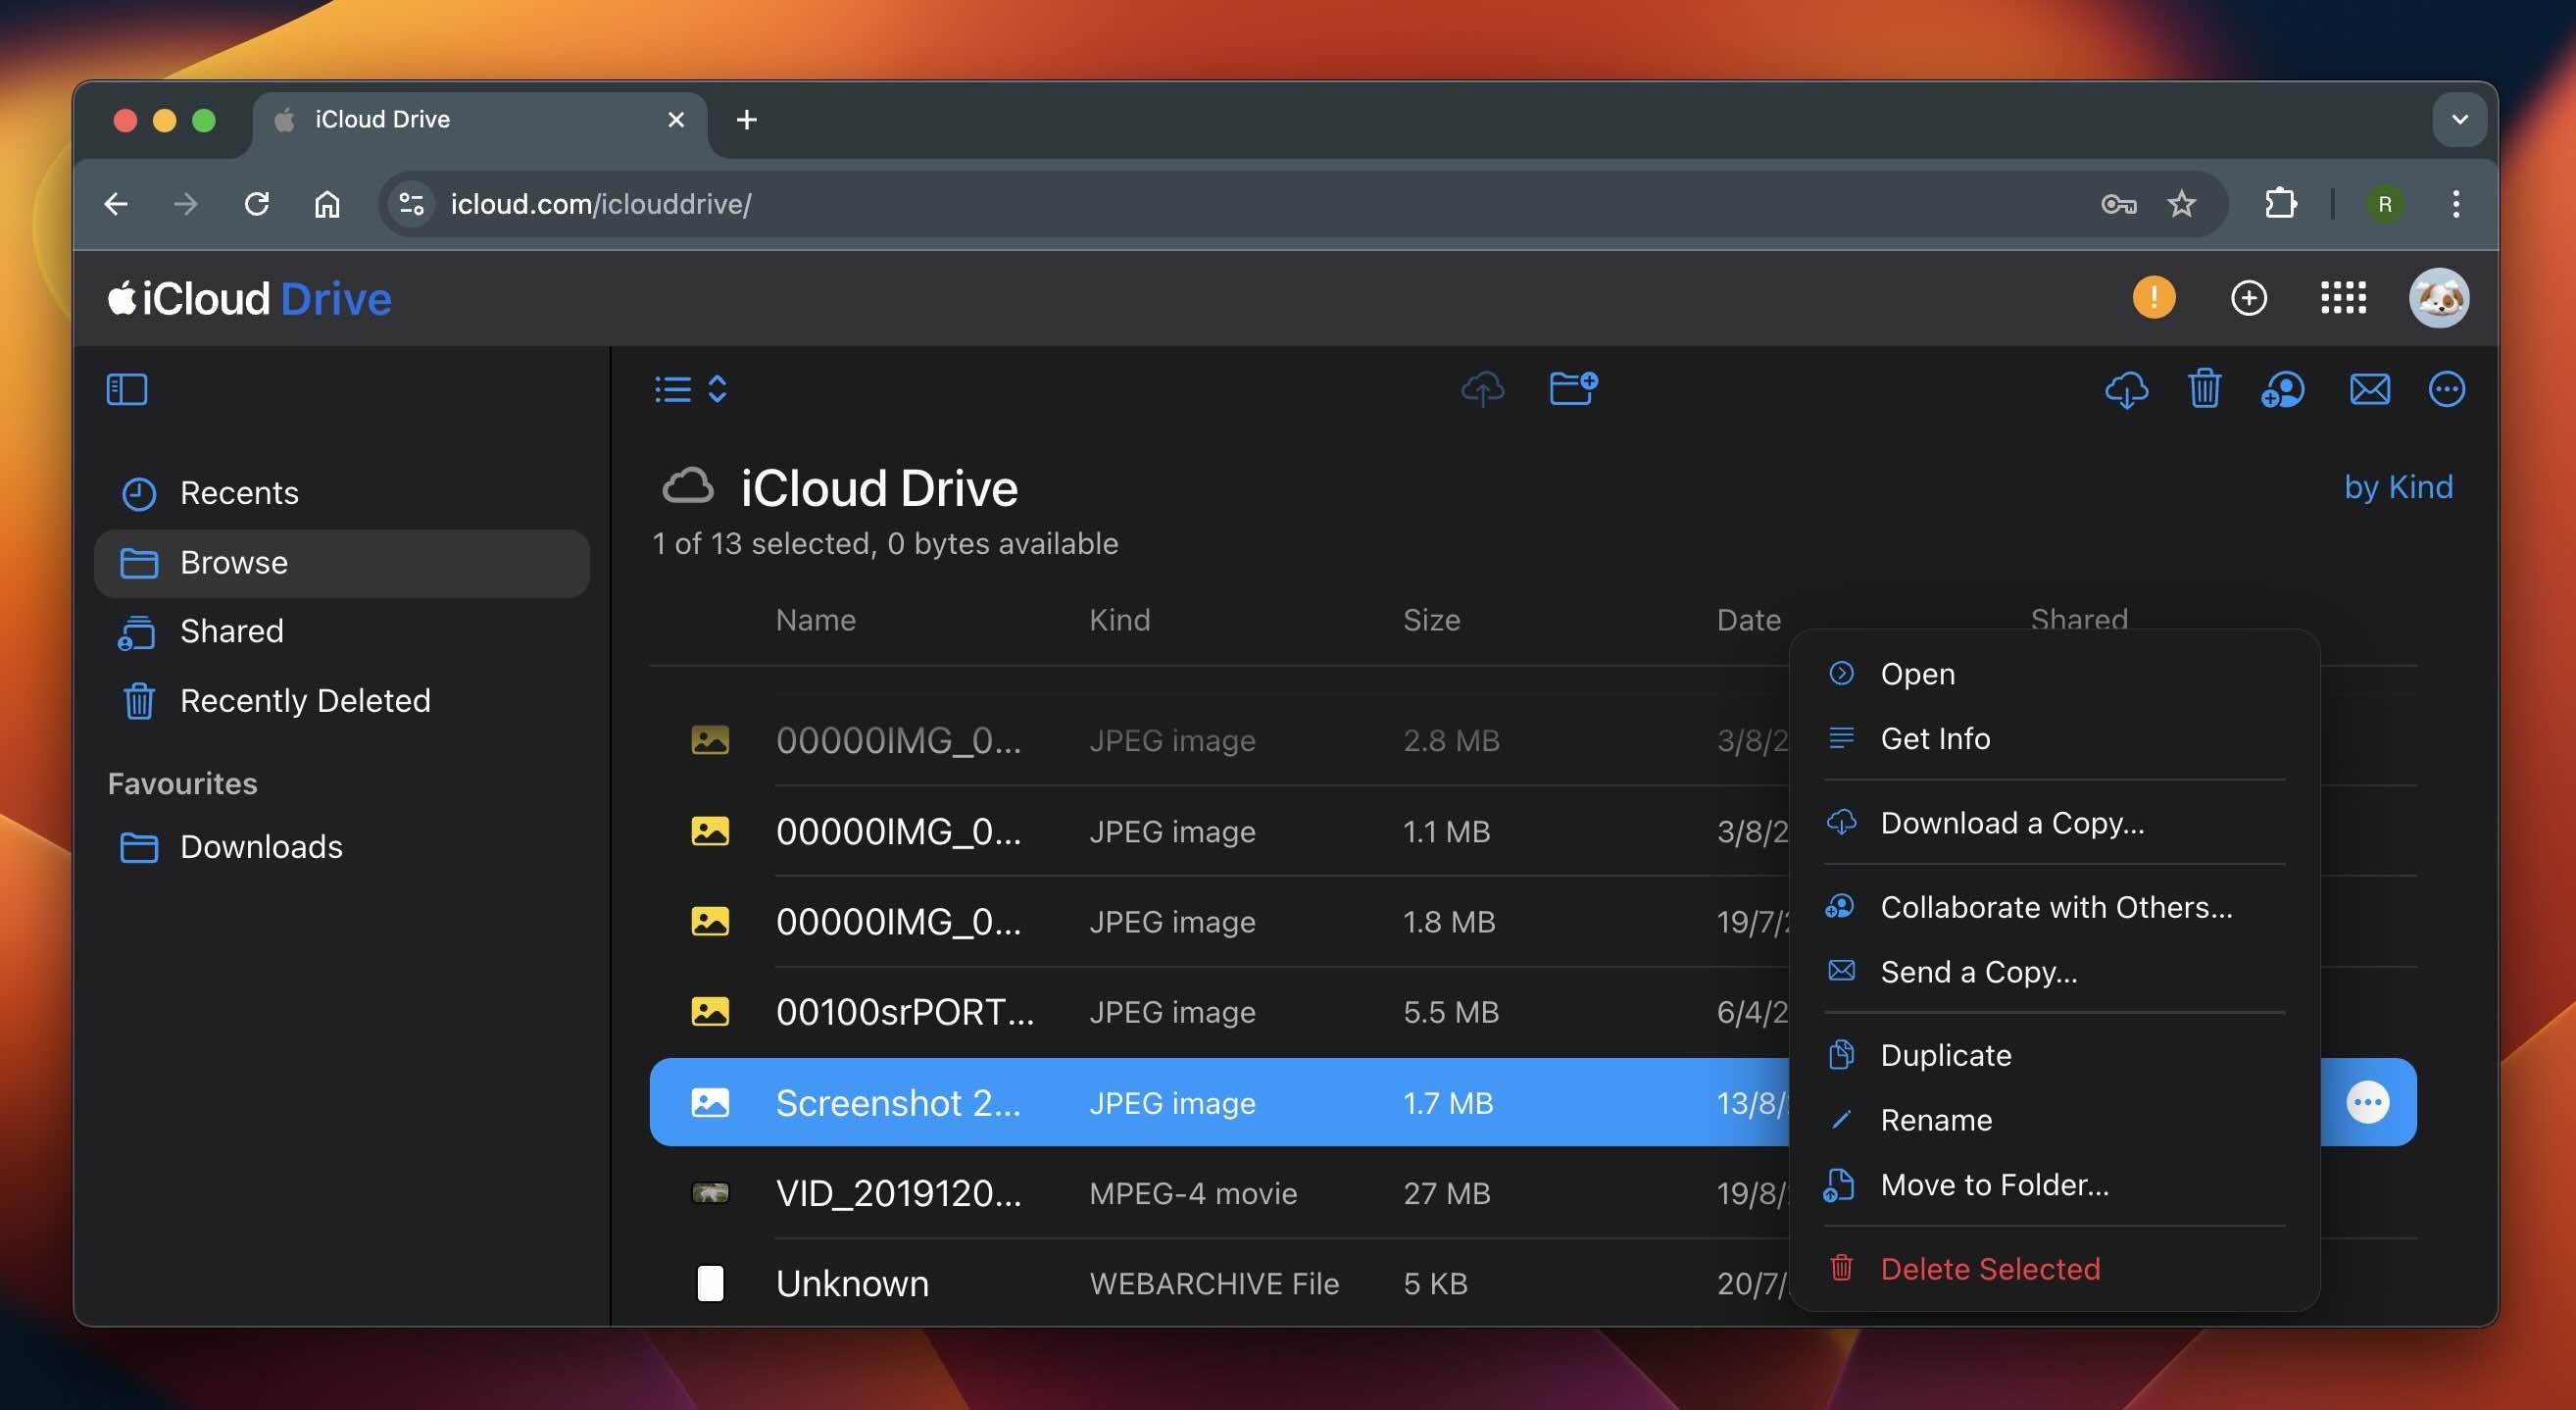Toggle the sidebar panel icon
Screen dimensions: 2576x1410
click(x=127, y=389)
